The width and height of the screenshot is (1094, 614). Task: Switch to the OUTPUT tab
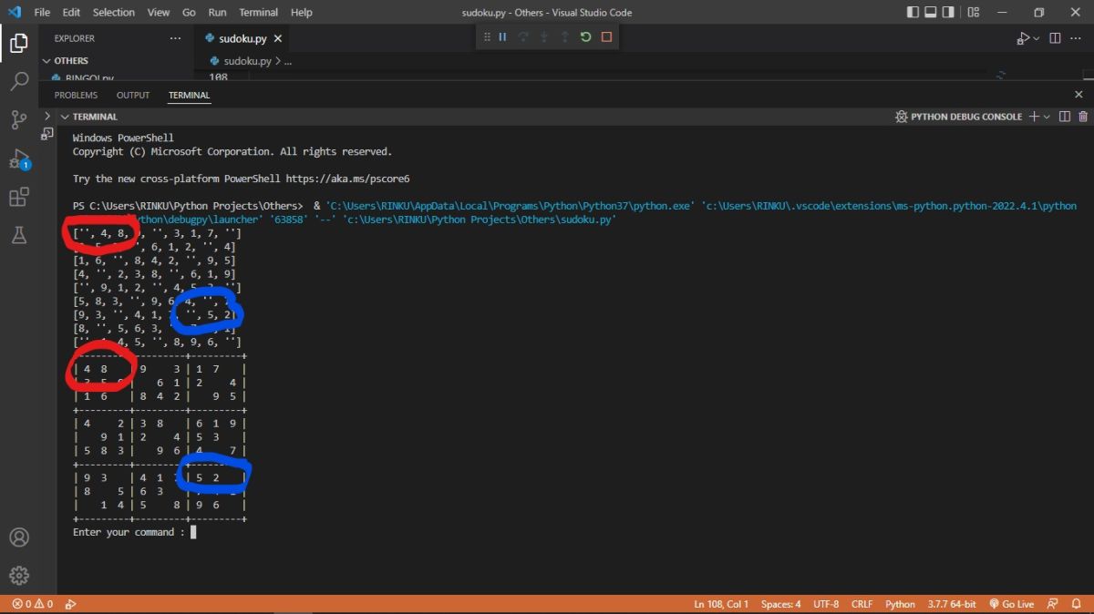(x=133, y=95)
